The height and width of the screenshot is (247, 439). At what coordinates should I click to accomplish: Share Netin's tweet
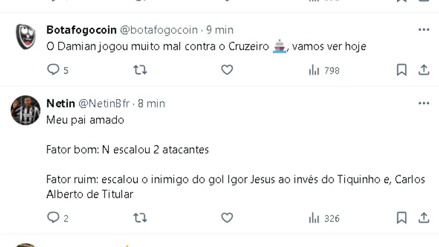[424, 218]
